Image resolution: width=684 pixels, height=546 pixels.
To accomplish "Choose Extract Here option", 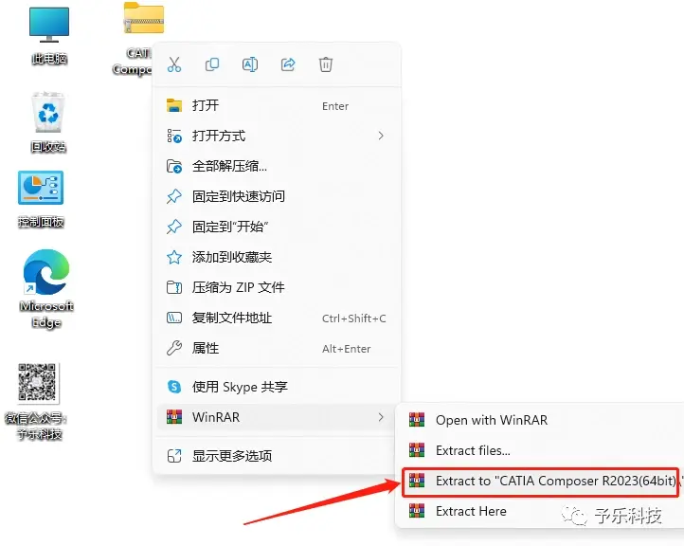I will (541, 511).
